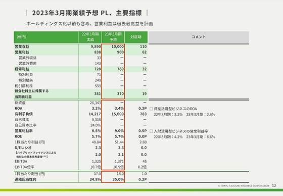The width and height of the screenshot is (283, 196).
Task: Select the difference value '0.5P'
Action: [143, 131]
